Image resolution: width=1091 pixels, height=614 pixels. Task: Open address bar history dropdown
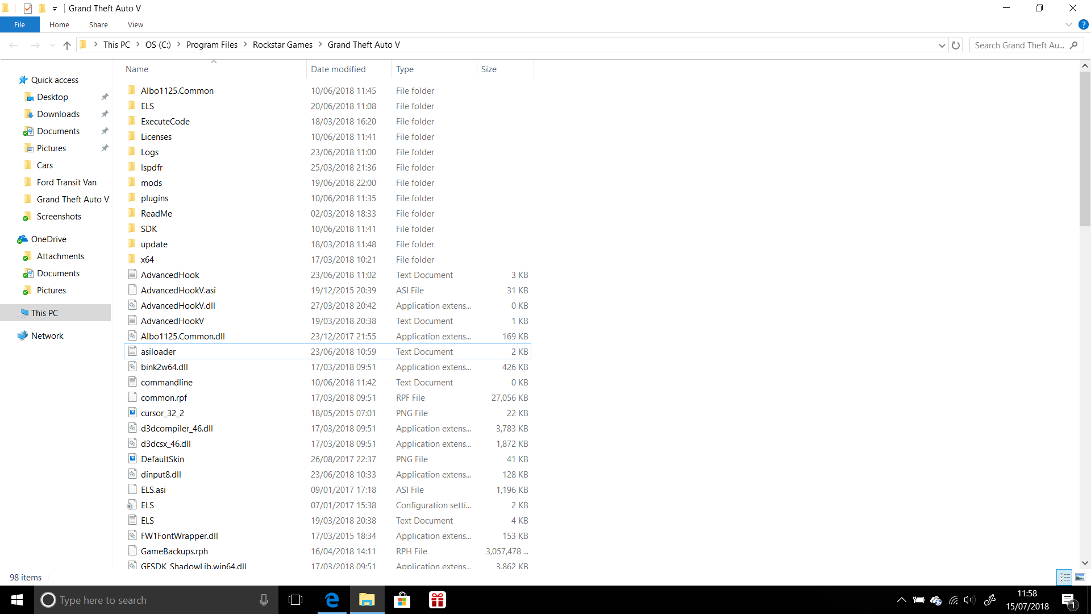(942, 45)
